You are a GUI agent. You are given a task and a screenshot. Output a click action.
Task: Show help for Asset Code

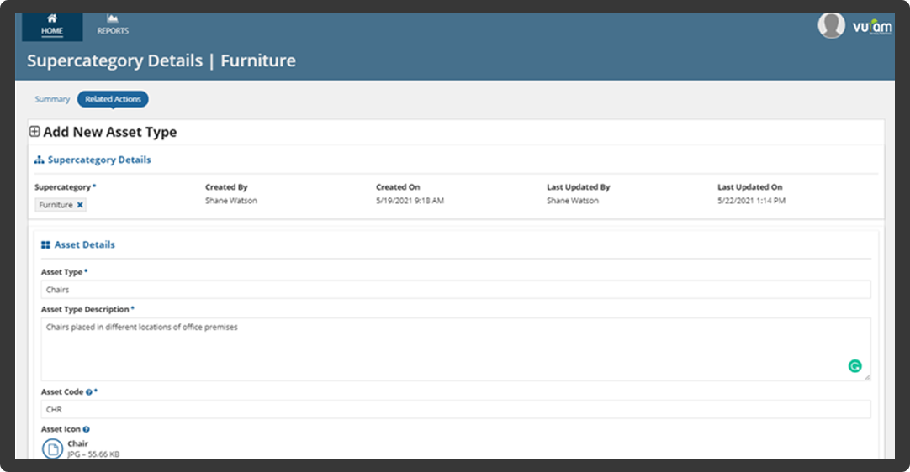point(89,392)
